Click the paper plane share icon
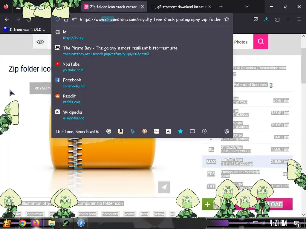Image resolution: width=306 pixels, height=229 pixels. coord(164,187)
